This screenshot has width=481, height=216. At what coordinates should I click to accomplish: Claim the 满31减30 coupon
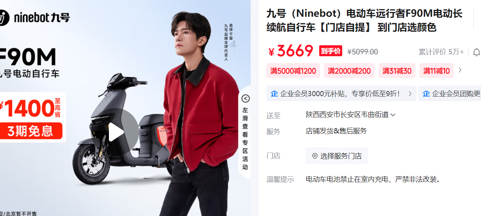[x=397, y=71]
